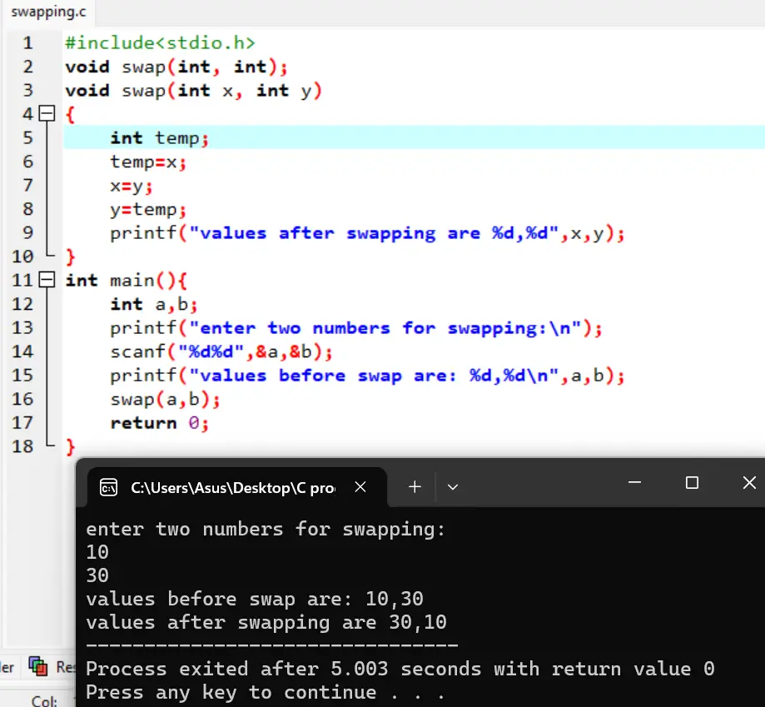Click the 'x=y;' statement

pos(132,186)
